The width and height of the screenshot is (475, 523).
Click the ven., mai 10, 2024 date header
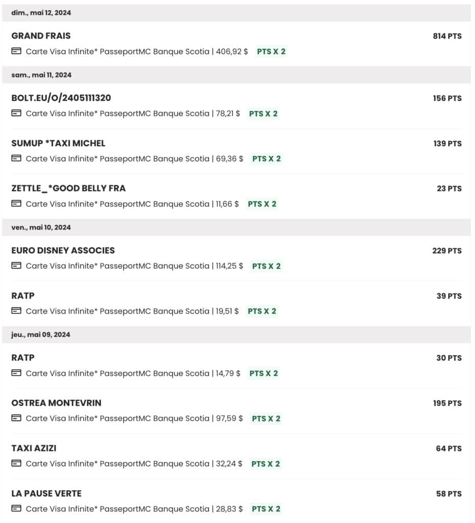(41, 227)
